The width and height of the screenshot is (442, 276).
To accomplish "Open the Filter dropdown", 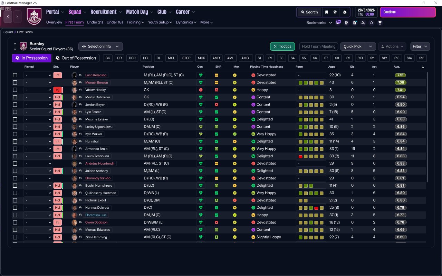I will point(420,47).
